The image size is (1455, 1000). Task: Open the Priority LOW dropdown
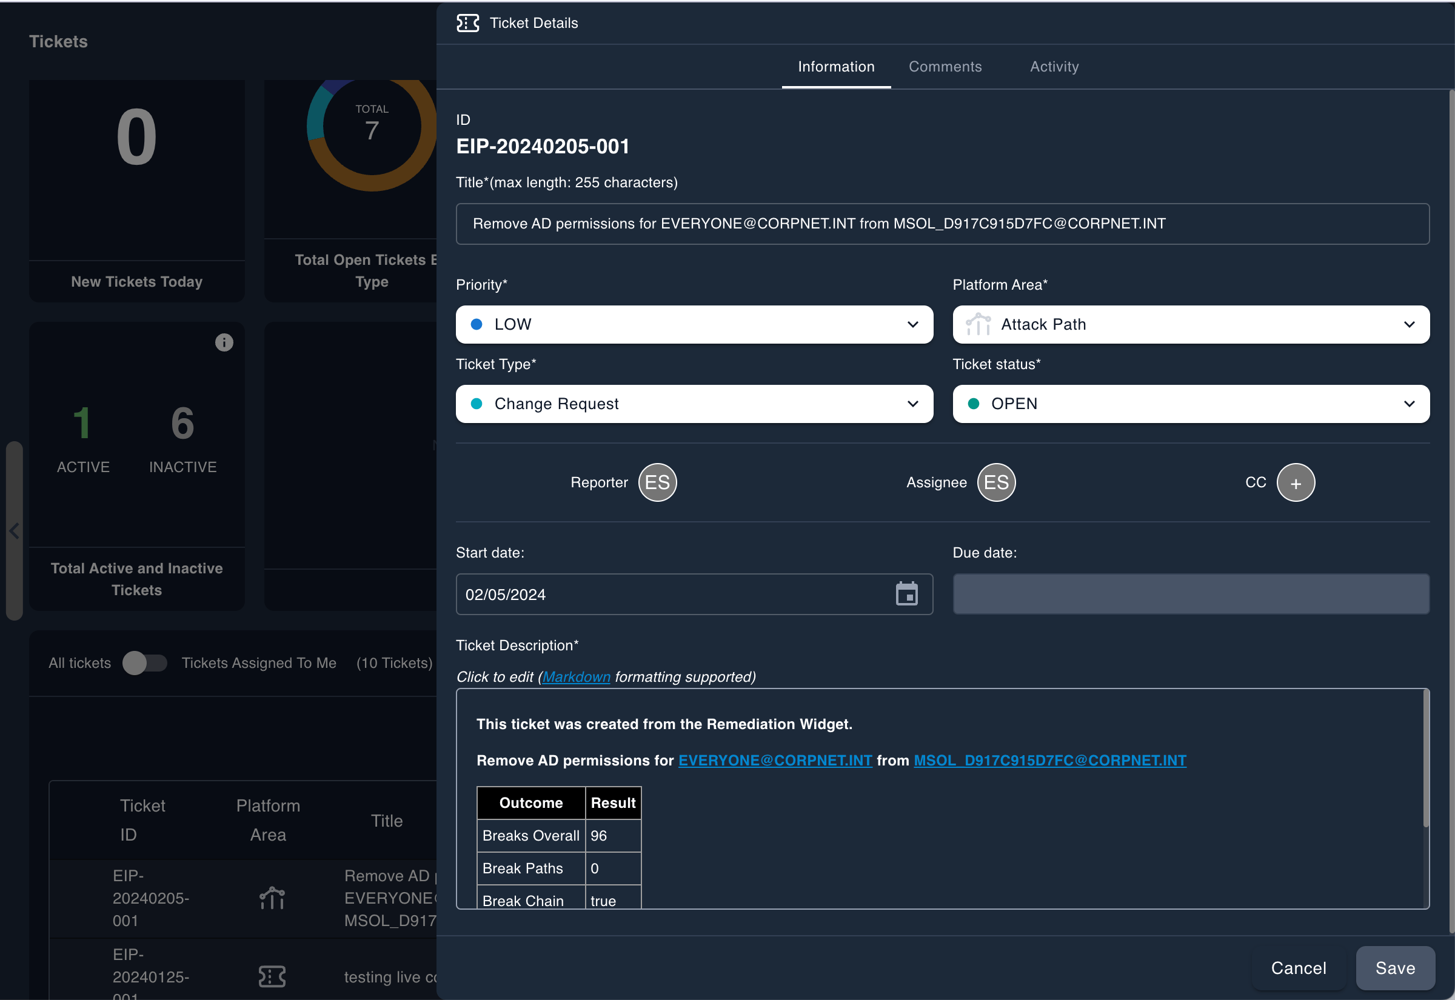click(x=694, y=325)
